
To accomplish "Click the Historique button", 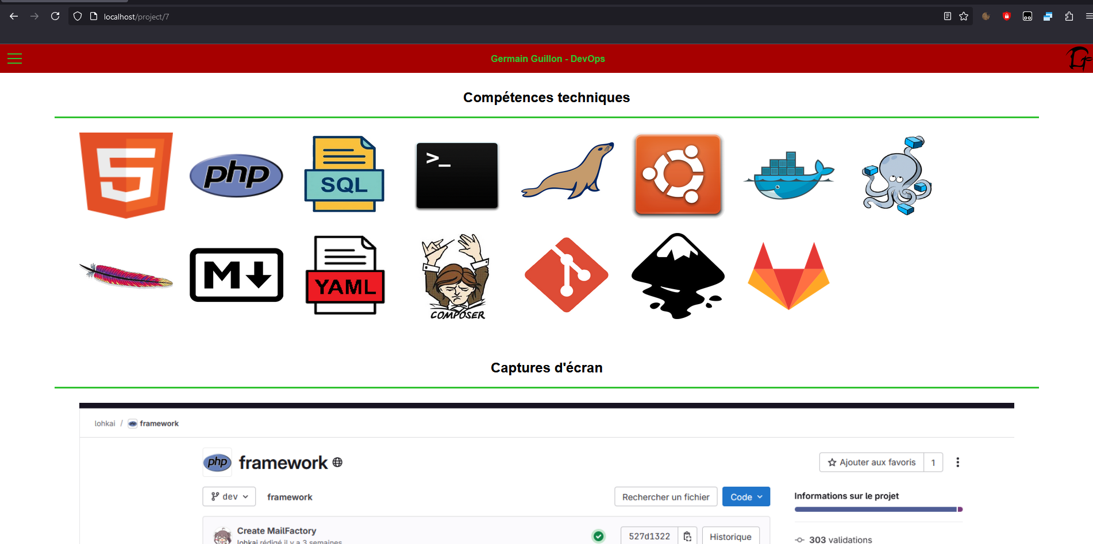I will pyautogui.click(x=730, y=536).
